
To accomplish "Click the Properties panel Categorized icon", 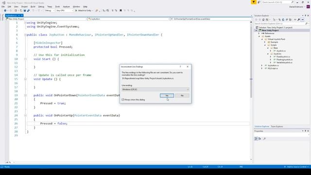I will 256,139.
